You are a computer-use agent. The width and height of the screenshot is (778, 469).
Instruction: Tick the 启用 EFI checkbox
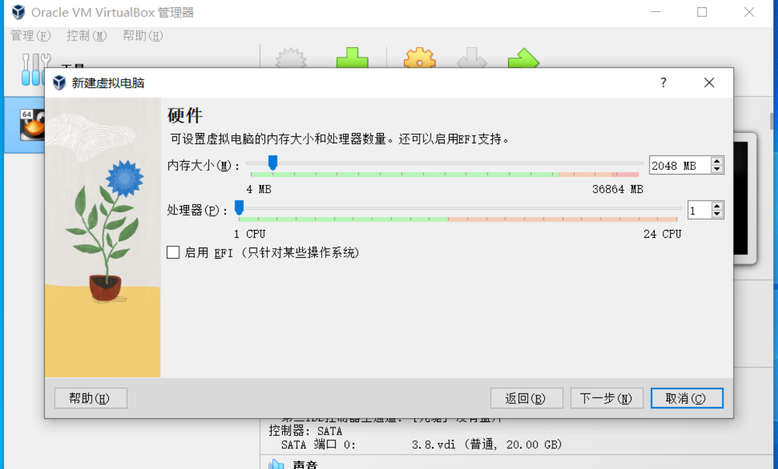pos(173,252)
